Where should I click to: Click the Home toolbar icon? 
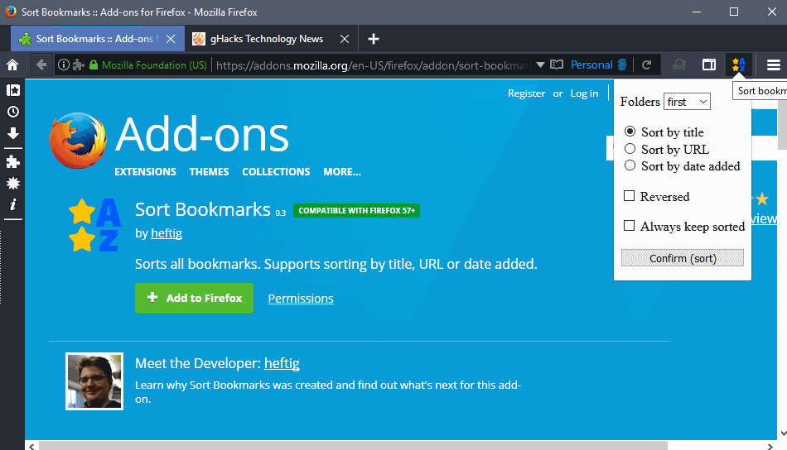[12, 65]
